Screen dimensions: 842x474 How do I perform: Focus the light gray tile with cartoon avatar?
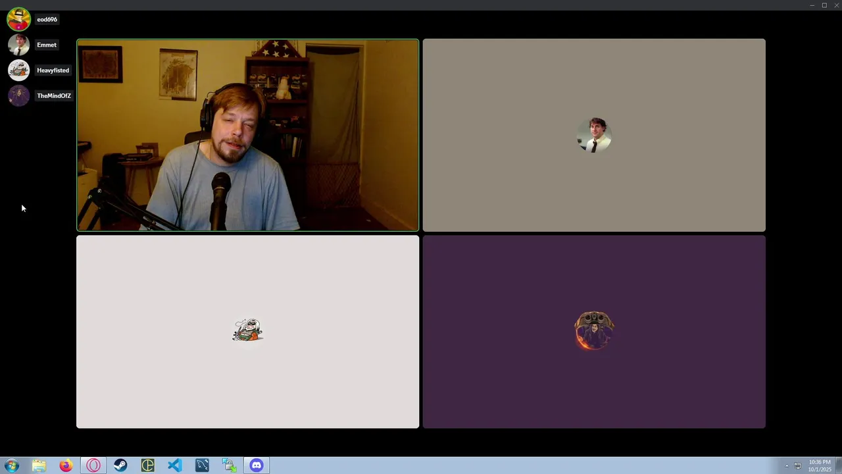pos(247,332)
